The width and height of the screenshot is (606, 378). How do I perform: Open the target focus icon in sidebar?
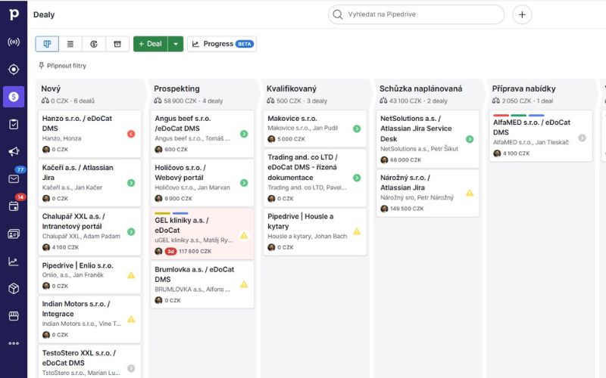[14, 70]
